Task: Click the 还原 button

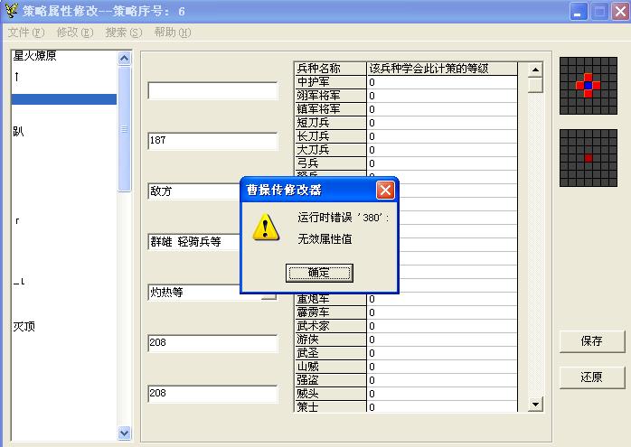Action: click(x=591, y=377)
